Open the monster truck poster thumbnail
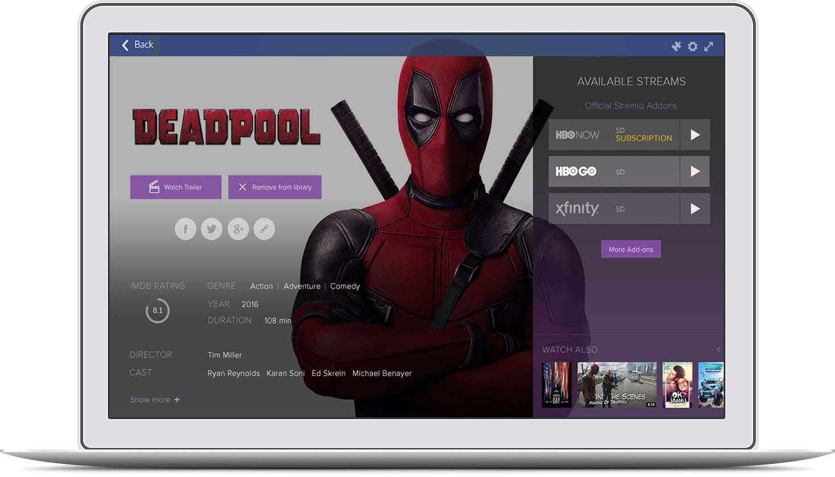 tap(711, 385)
